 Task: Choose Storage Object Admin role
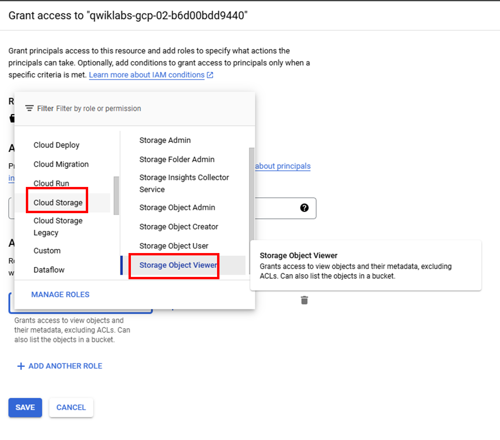[x=177, y=207]
